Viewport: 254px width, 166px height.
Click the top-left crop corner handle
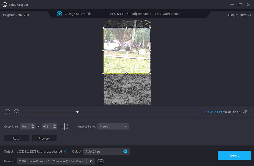tap(103, 28)
